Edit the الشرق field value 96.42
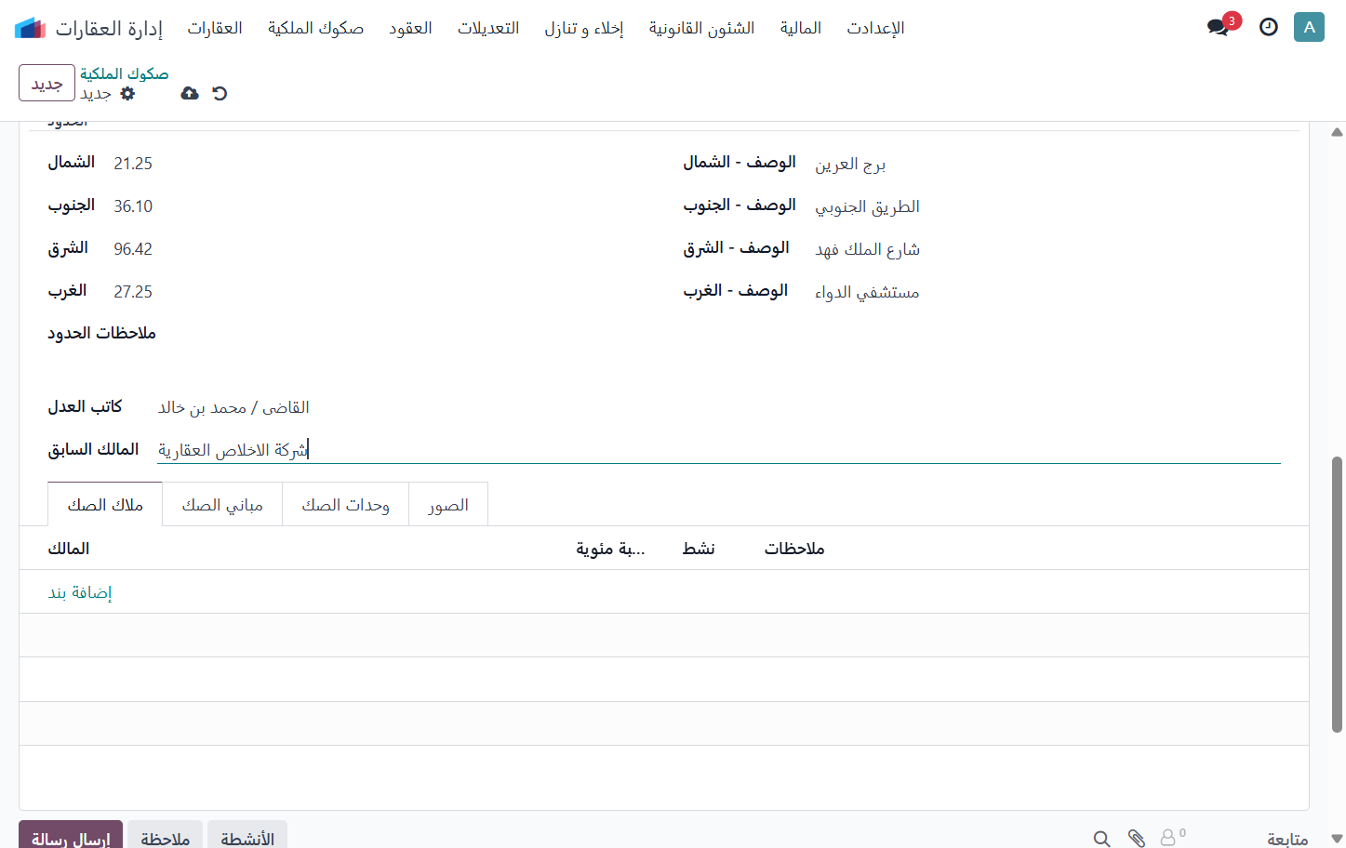1346x848 pixels. [133, 249]
